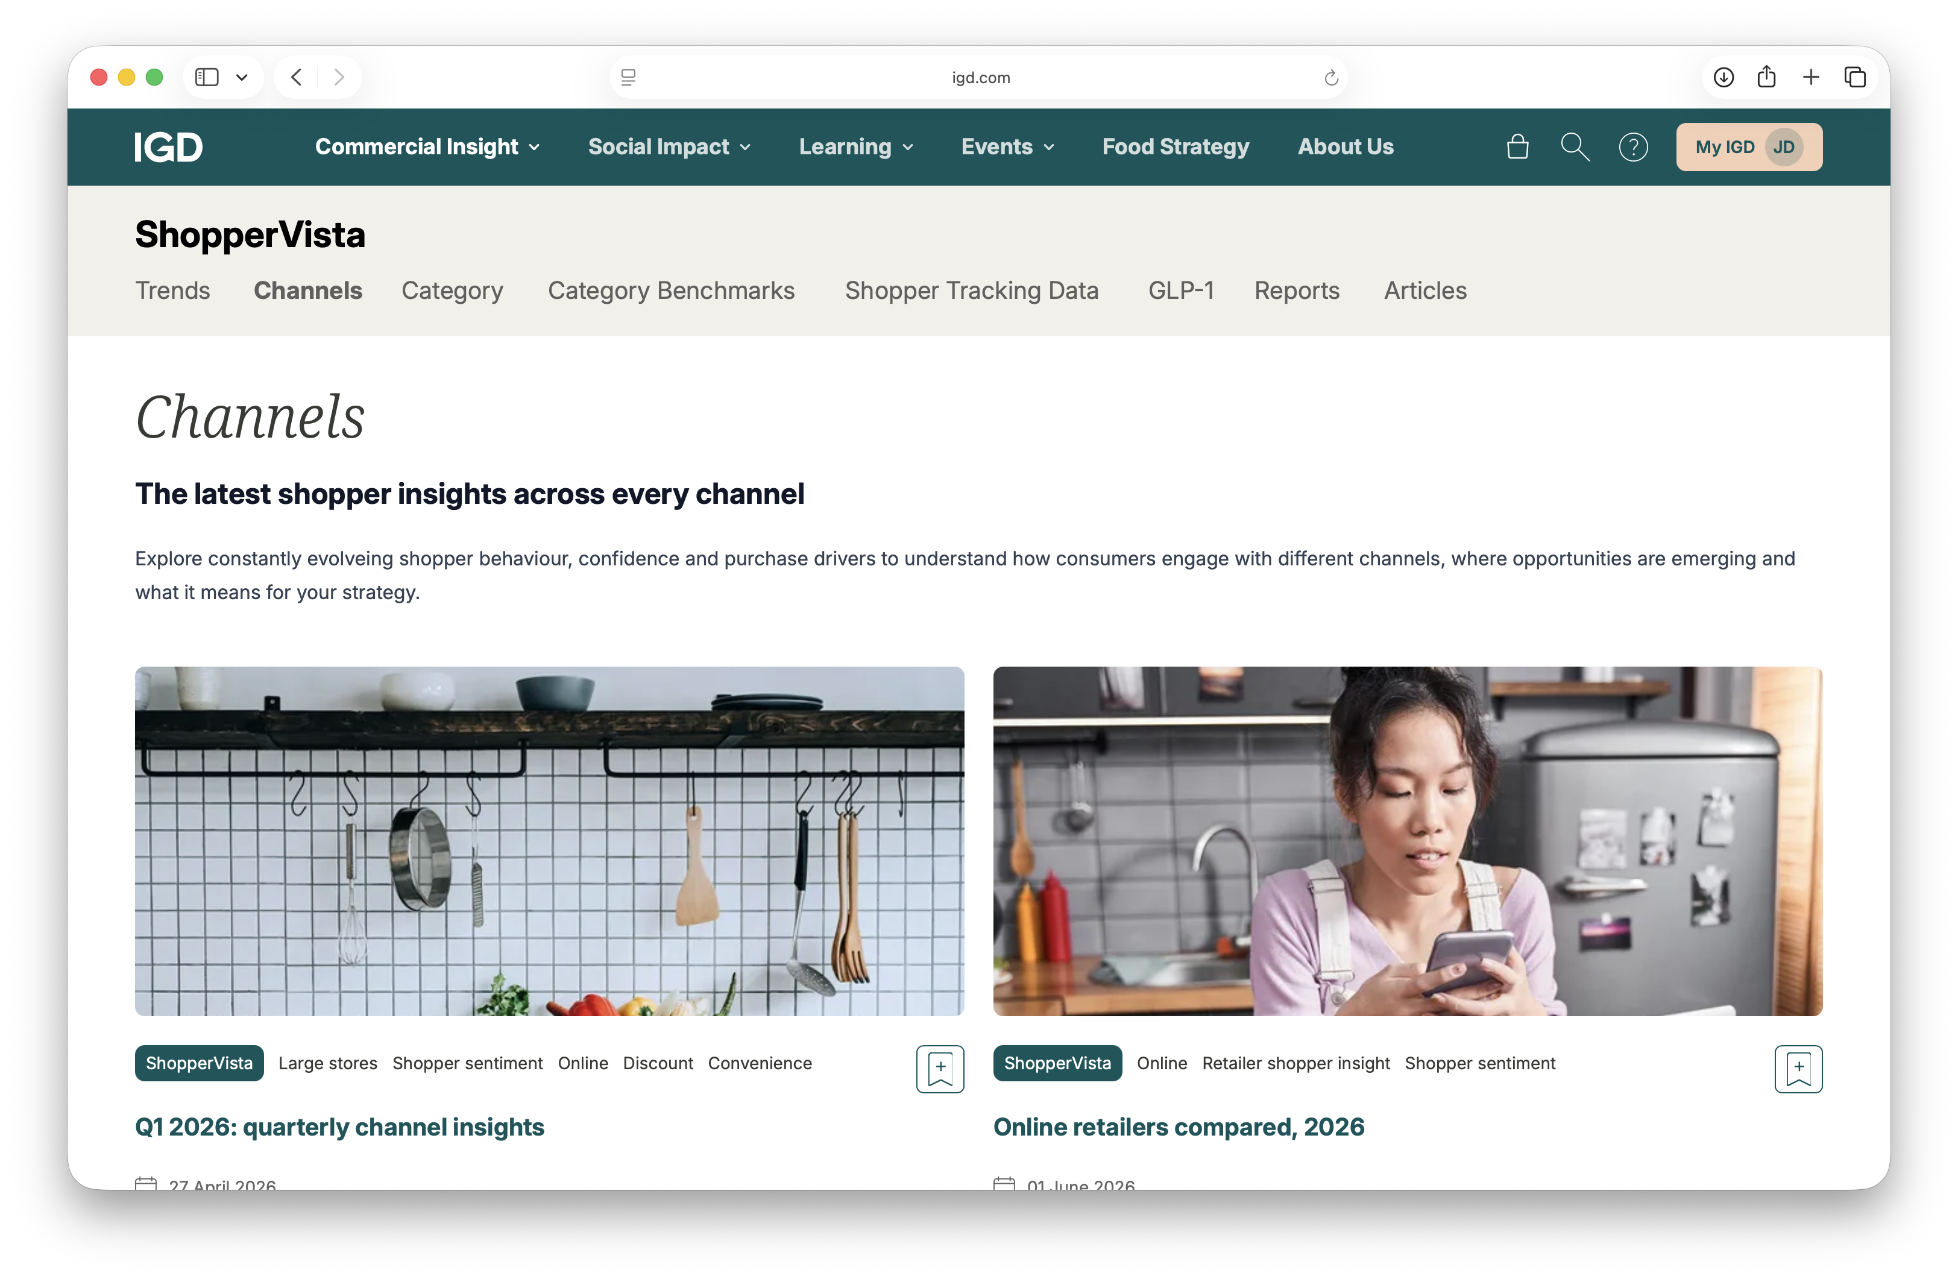Switch to the Trends tab
The image size is (1958, 1279).
click(173, 291)
